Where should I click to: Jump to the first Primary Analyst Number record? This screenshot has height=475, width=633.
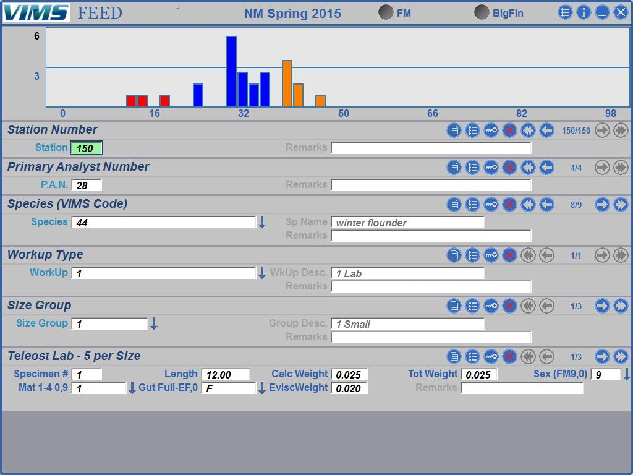click(x=528, y=168)
